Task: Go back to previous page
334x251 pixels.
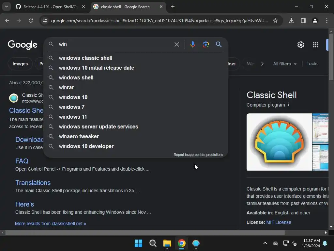Action: tap(7, 21)
